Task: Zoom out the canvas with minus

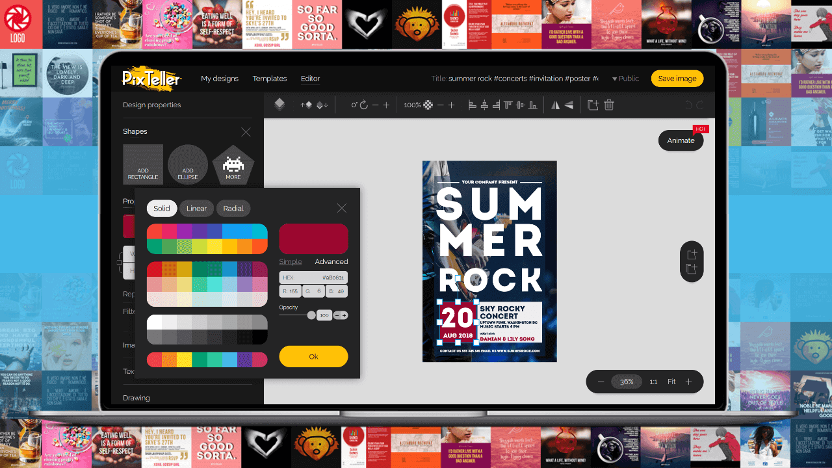Action: pos(601,382)
